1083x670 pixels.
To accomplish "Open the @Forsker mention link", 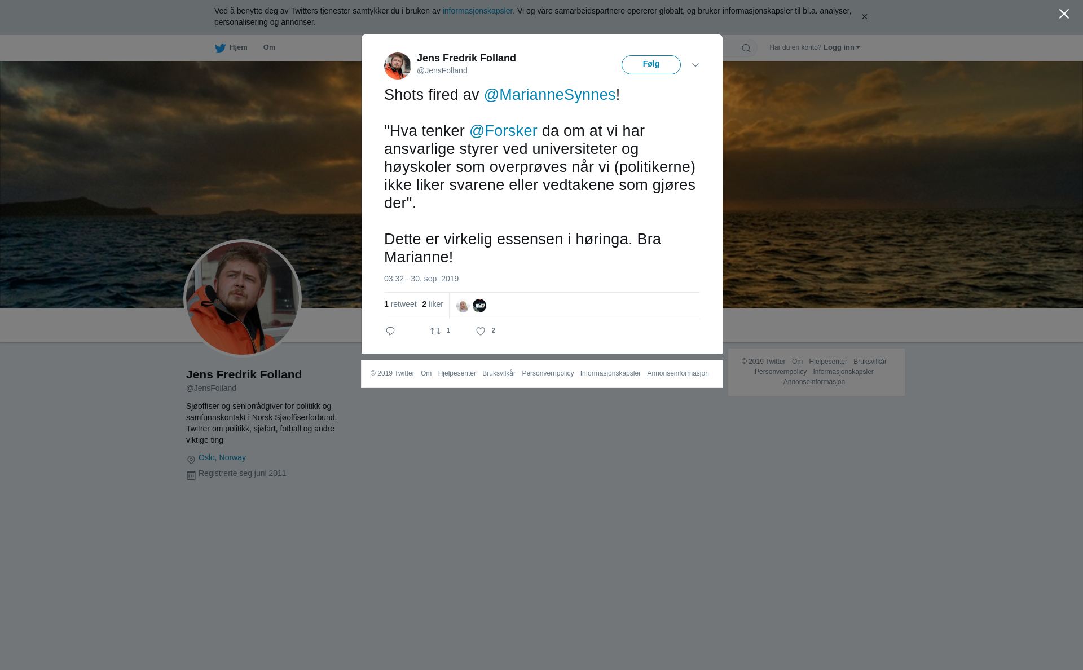I will pos(503,131).
